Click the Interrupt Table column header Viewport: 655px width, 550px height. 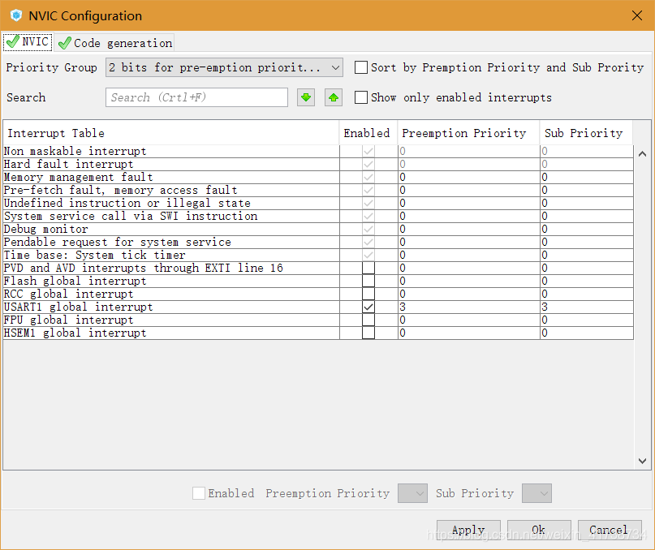[170, 133]
